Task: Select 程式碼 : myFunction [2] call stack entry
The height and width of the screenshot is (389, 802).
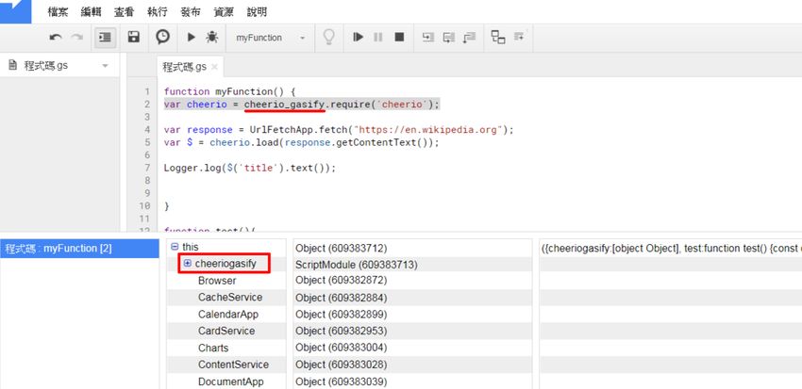Action: pos(79,249)
